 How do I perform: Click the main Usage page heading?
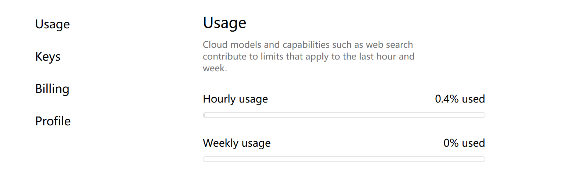(224, 23)
